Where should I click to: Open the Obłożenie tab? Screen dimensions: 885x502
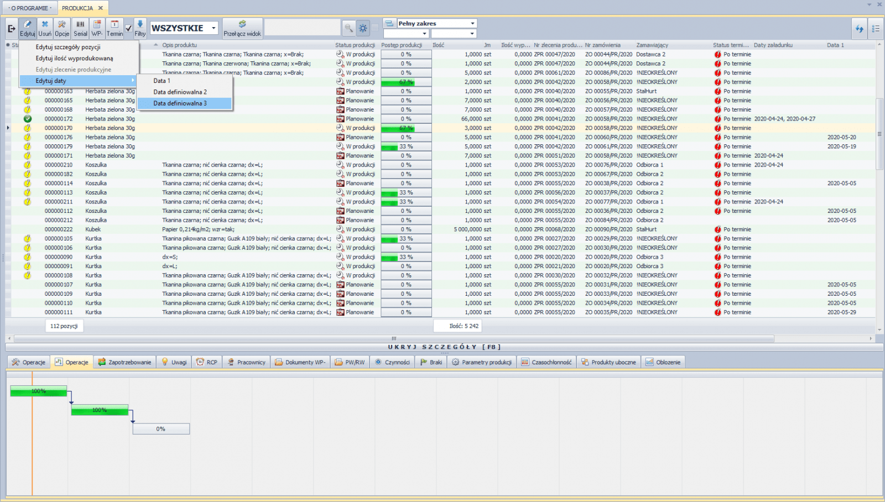click(x=663, y=362)
